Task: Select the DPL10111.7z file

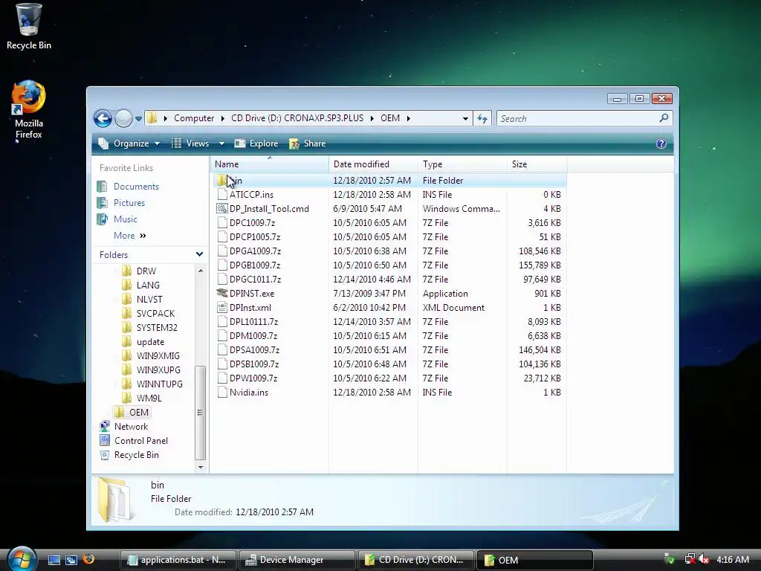Action: tap(253, 321)
